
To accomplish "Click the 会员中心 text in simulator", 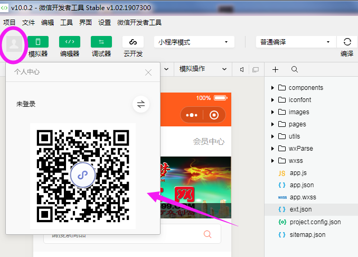I will pyautogui.click(x=209, y=142).
